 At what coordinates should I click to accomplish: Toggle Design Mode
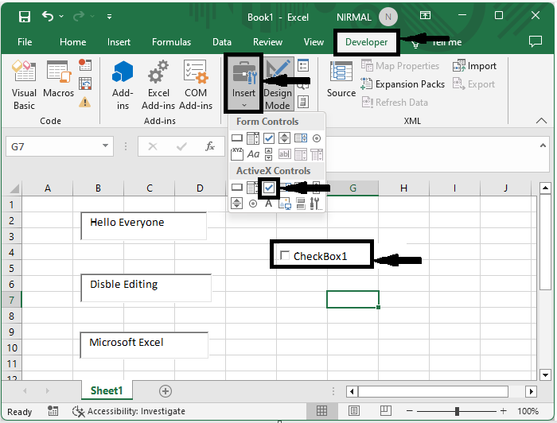pos(278,83)
